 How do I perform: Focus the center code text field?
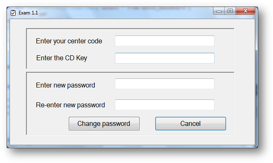click(x=165, y=41)
